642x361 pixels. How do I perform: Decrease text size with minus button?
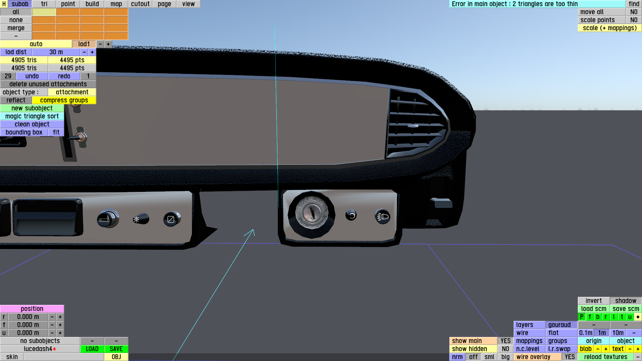[630, 349]
